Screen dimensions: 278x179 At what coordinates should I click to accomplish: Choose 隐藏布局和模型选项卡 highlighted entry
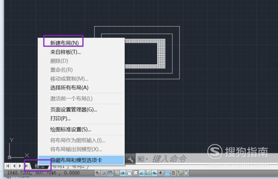coord(81,160)
